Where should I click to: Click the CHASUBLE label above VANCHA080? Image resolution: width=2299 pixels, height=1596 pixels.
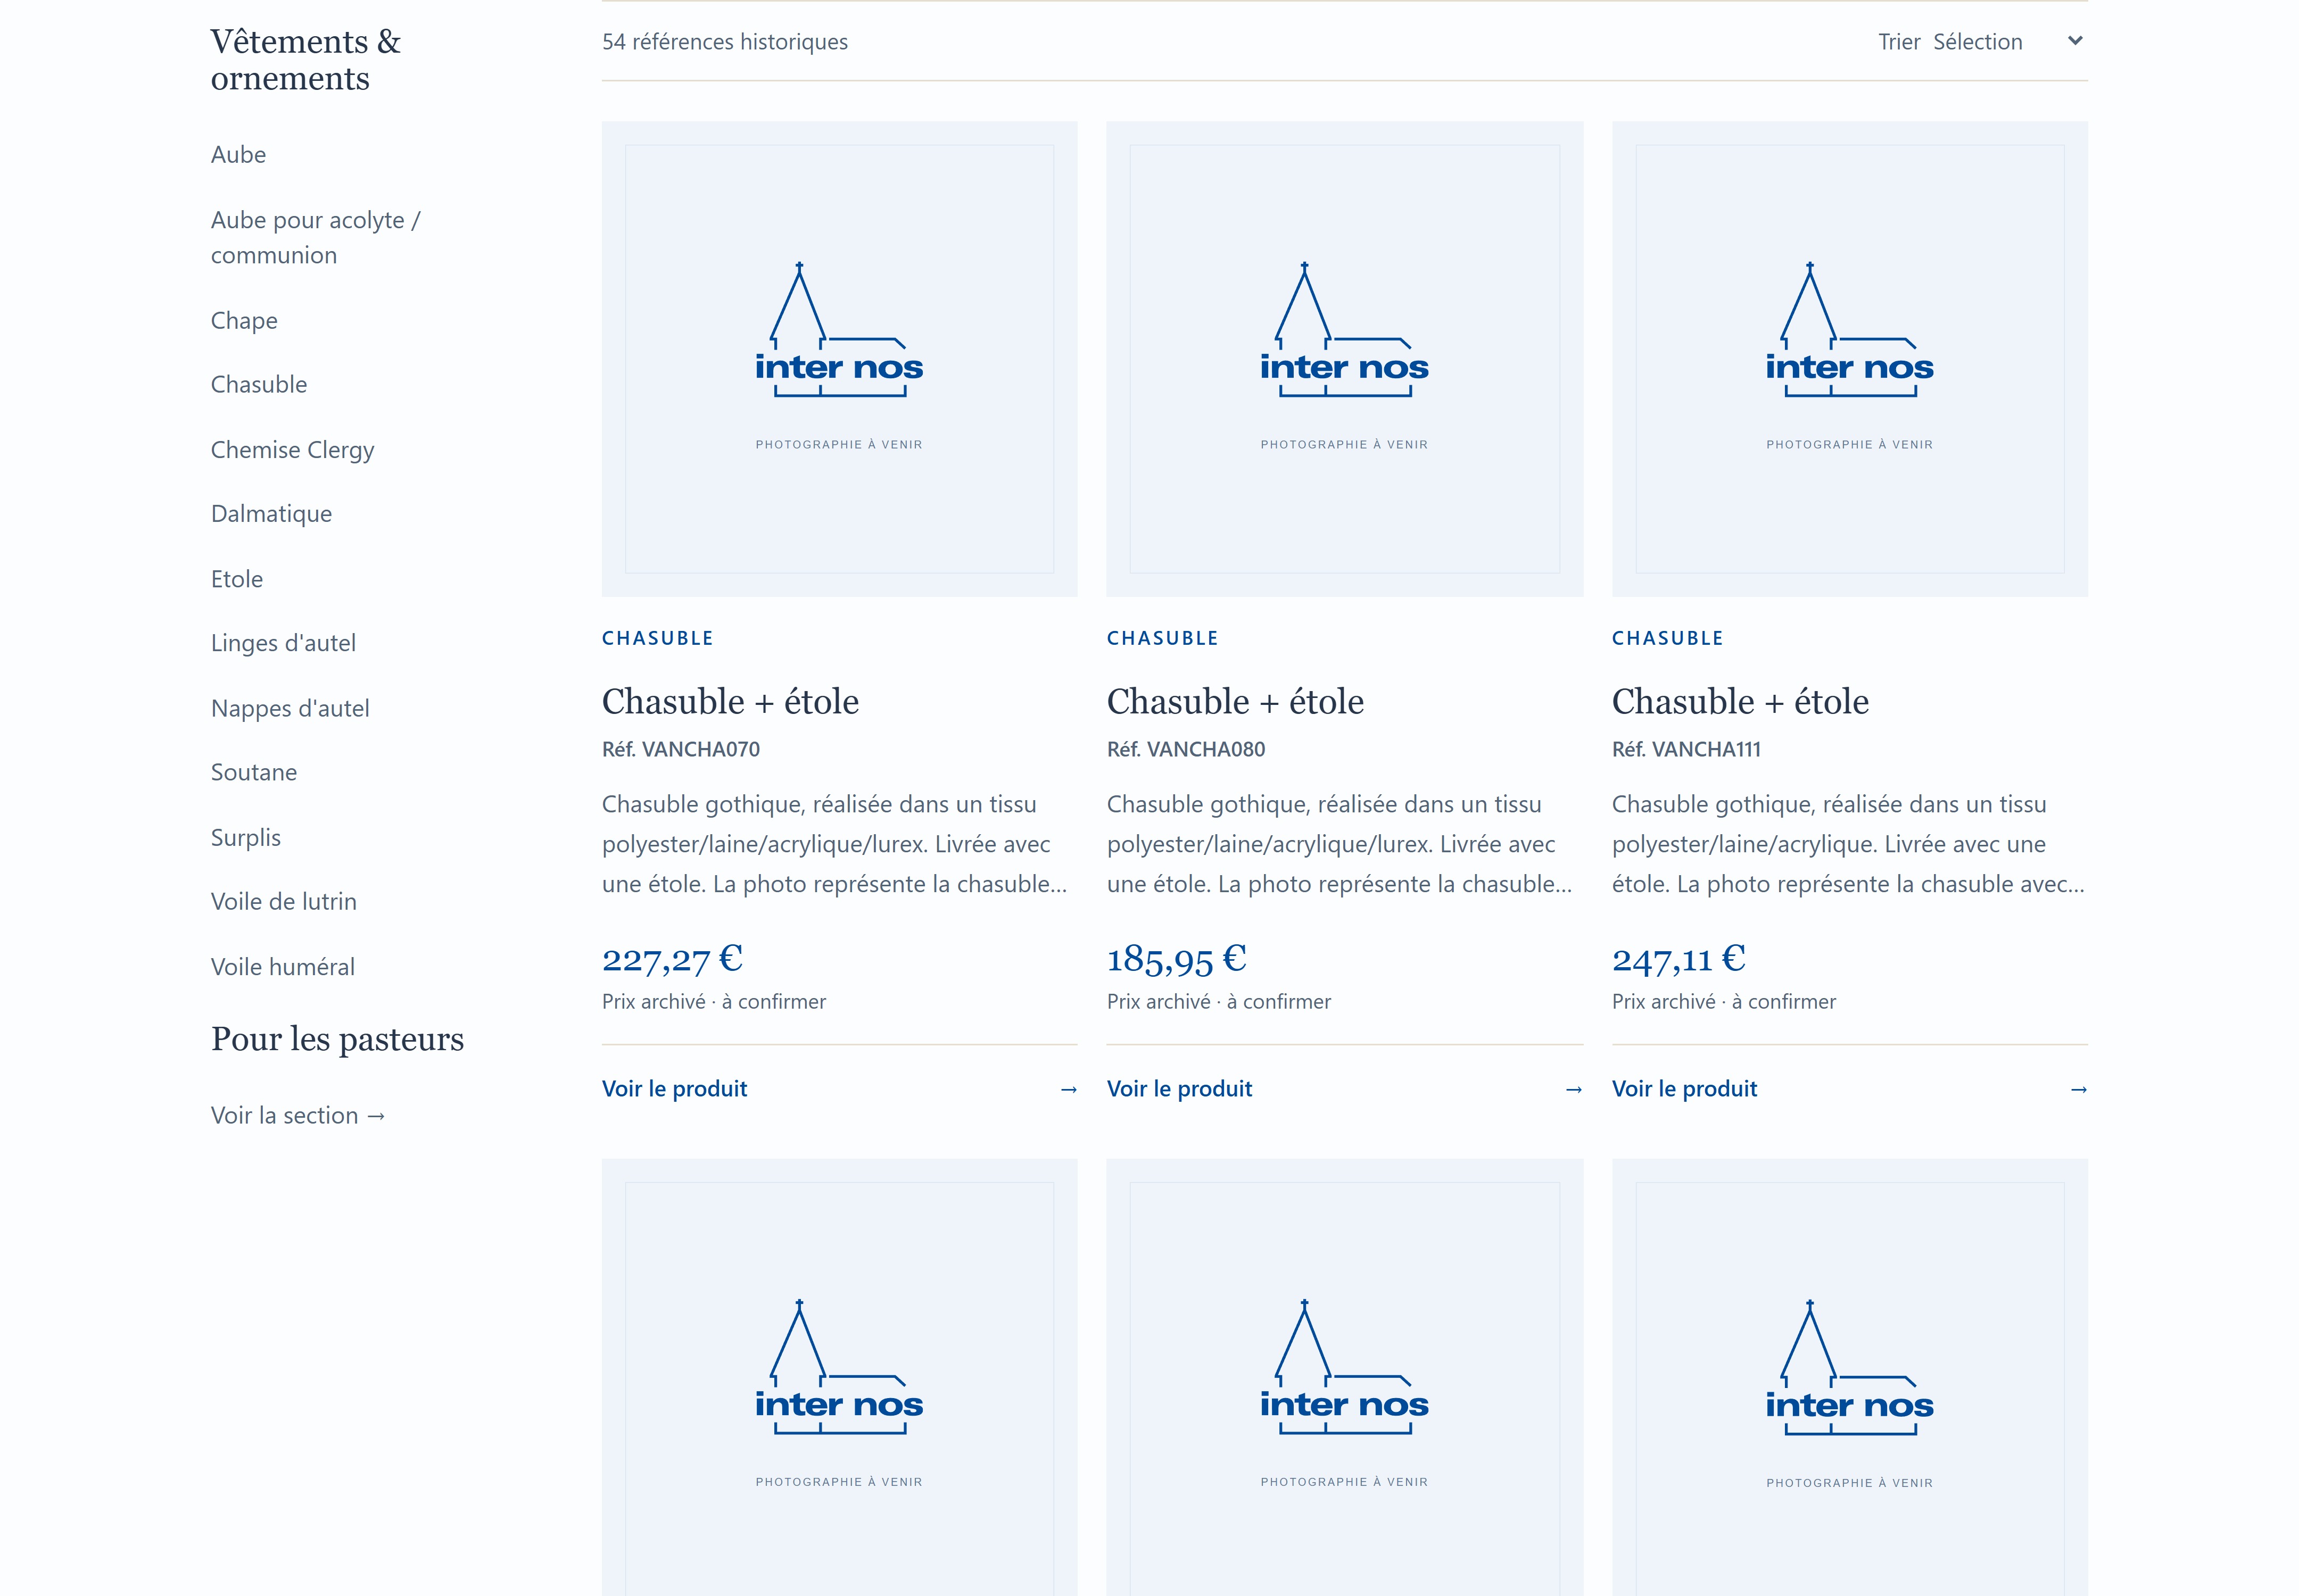pos(1162,638)
